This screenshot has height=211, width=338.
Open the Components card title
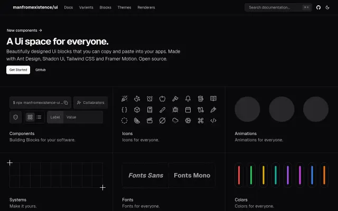[22, 133]
